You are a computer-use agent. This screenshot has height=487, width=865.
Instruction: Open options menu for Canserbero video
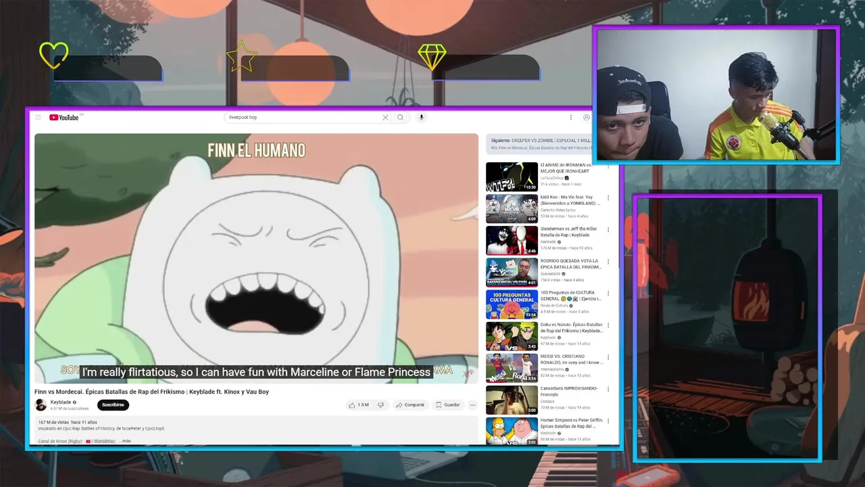(x=608, y=389)
